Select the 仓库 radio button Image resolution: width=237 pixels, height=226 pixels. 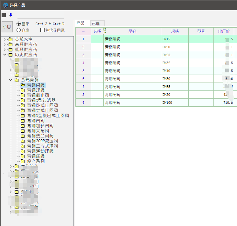click(x=19, y=30)
